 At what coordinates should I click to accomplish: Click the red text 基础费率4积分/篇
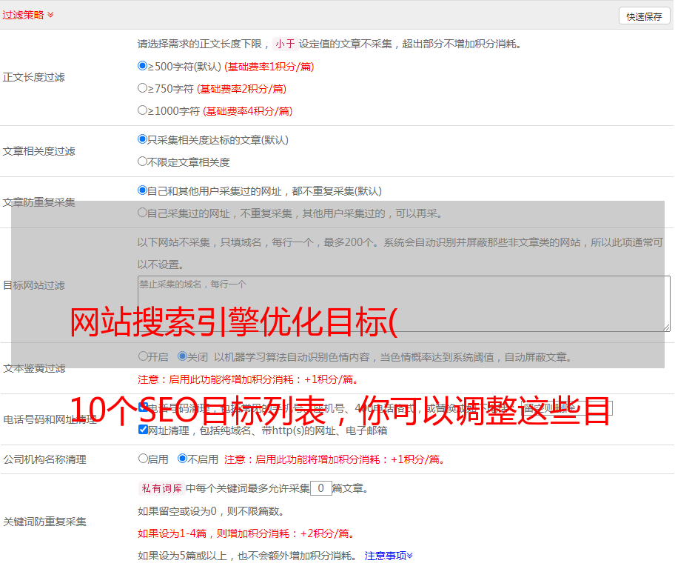click(x=247, y=111)
